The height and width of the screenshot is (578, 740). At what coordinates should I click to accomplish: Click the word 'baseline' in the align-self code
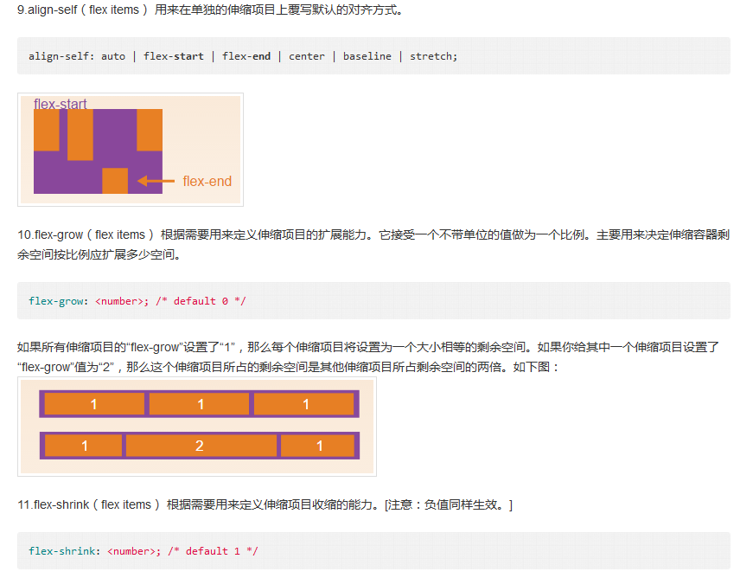[x=367, y=56]
